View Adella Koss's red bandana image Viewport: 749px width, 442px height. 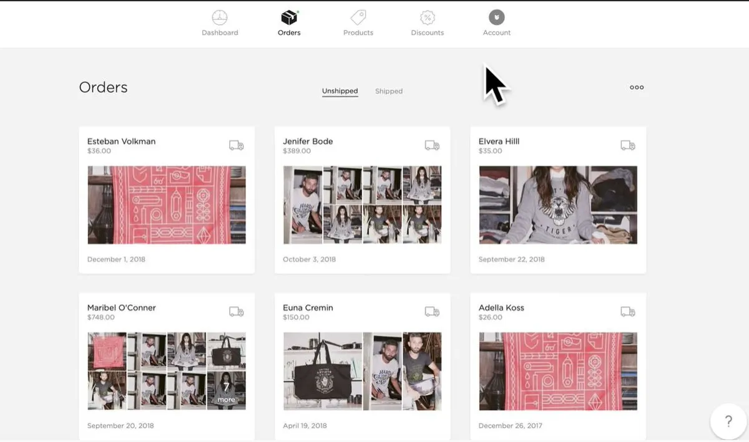click(558, 371)
